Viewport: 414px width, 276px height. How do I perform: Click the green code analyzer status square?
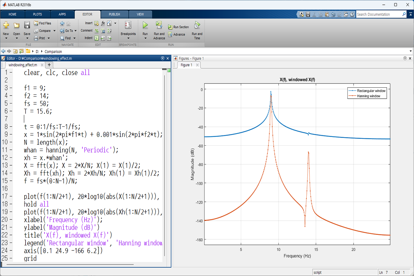click(x=169, y=70)
